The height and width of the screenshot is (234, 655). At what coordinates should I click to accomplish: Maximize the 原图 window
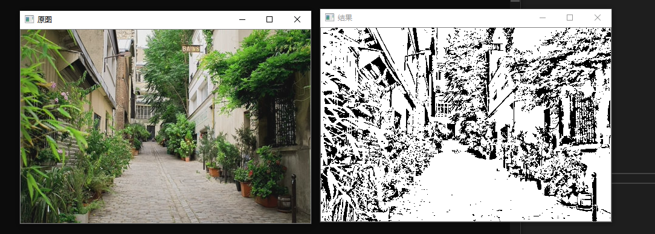click(269, 19)
